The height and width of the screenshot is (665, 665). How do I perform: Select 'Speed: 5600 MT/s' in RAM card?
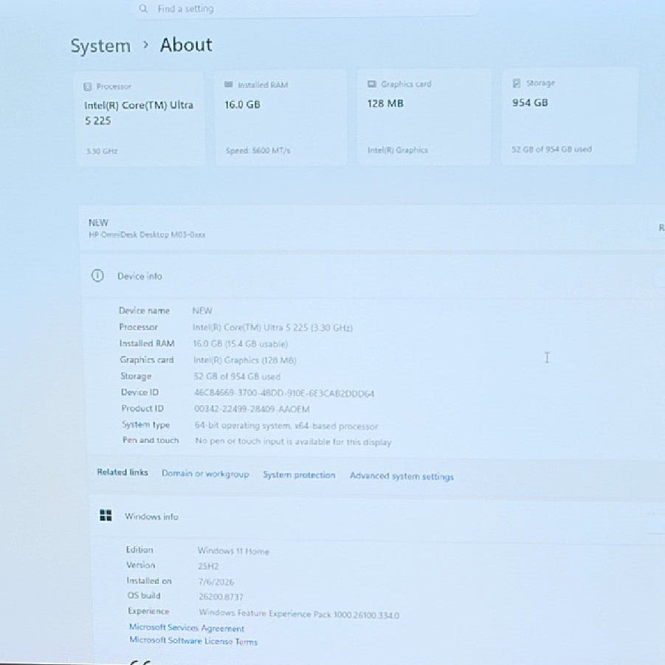[258, 151]
